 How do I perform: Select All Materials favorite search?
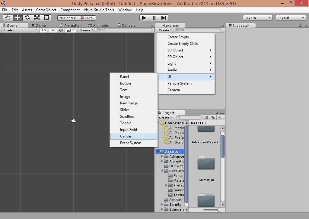click(174, 128)
